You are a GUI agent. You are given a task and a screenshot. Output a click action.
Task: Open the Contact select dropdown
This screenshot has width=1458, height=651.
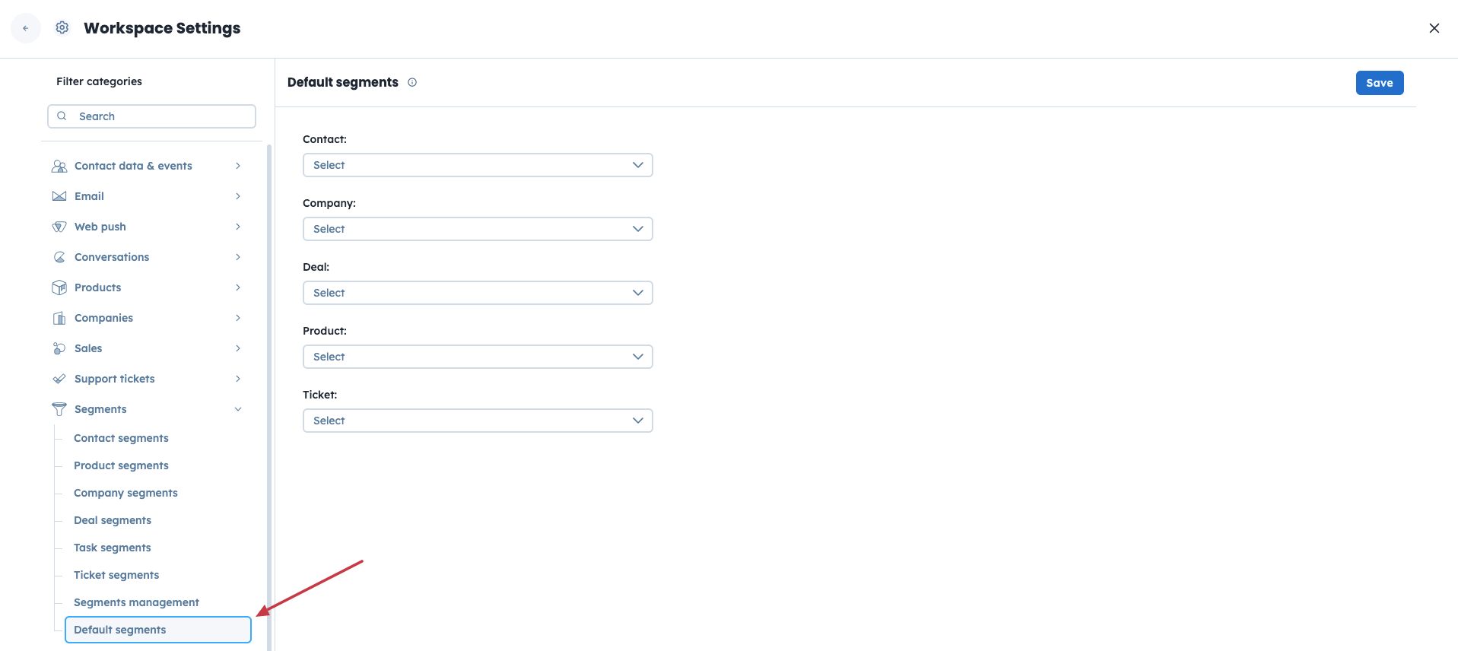[478, 165]
